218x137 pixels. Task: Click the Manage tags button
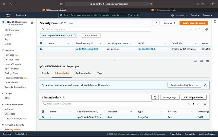(x=170, y=97)
